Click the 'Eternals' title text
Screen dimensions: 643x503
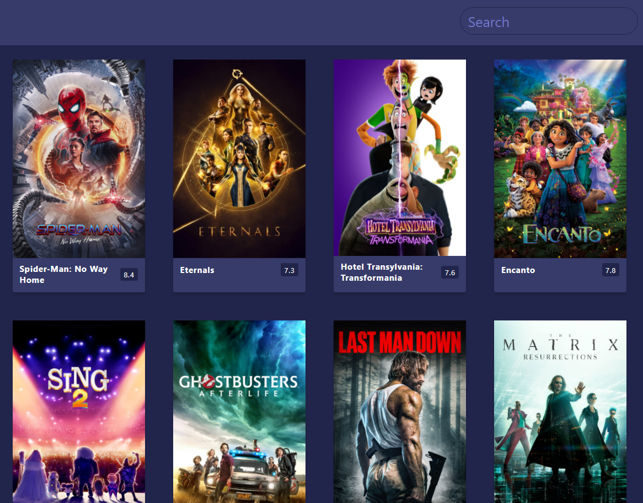197,270
